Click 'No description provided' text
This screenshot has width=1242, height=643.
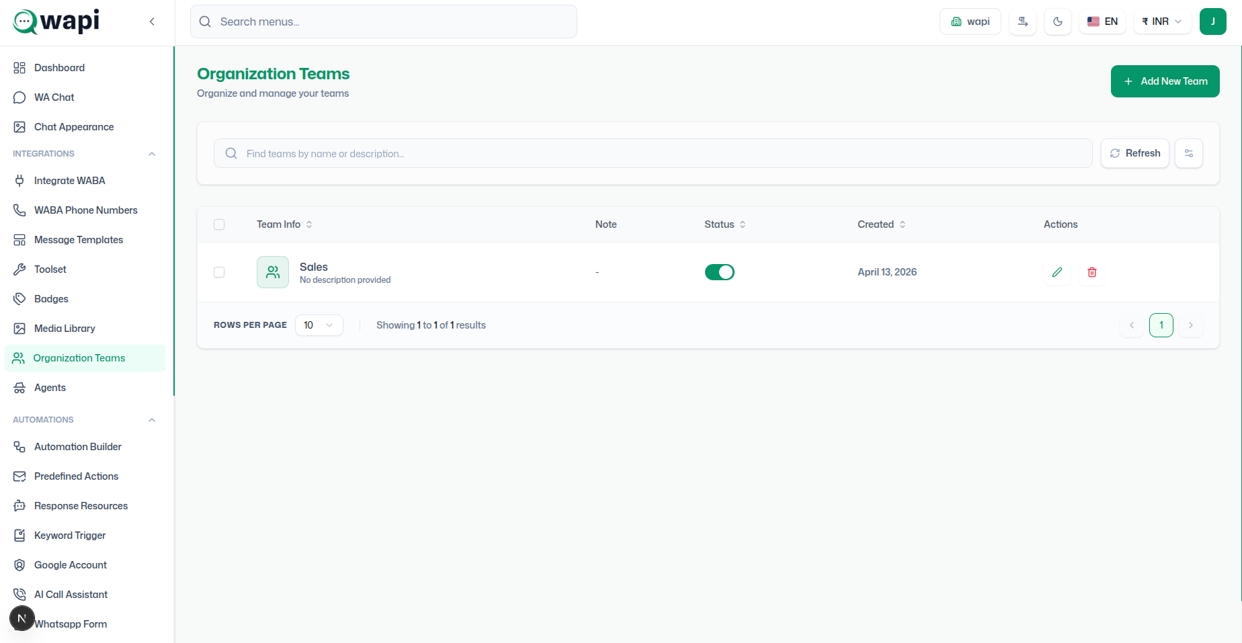click(345, 280)
